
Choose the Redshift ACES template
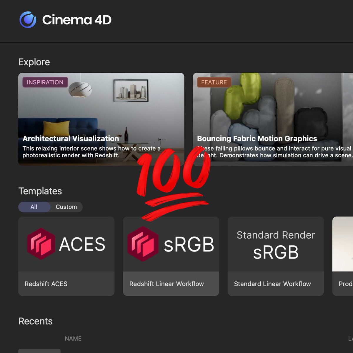[x=66, y=256]
